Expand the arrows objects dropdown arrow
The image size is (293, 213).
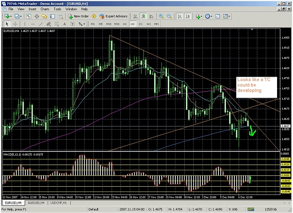(x=84, y=24)
